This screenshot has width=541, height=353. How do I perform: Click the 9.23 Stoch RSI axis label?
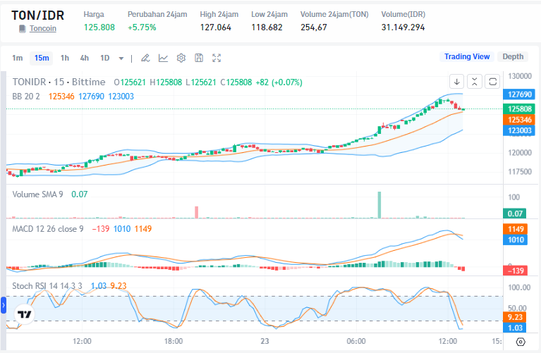point(515,317)
